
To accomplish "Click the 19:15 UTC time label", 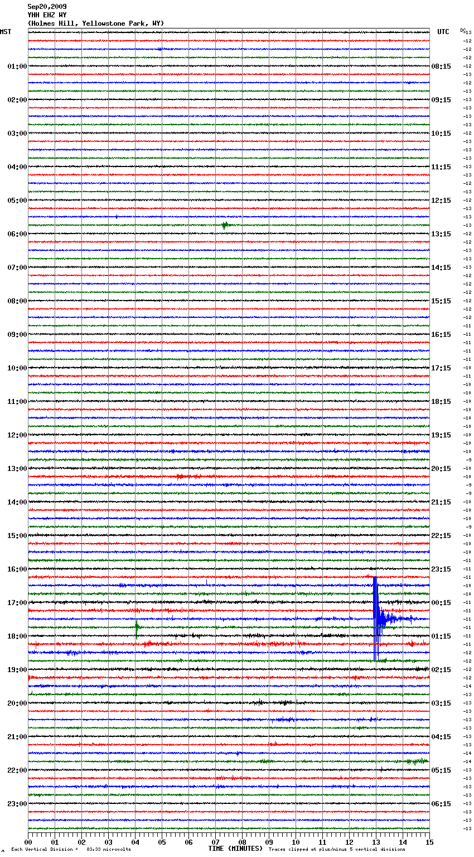I will 441,435.
